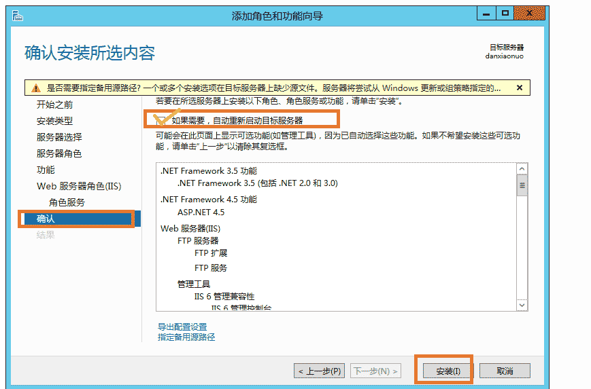Go to the 功能 step

[46, 170]
